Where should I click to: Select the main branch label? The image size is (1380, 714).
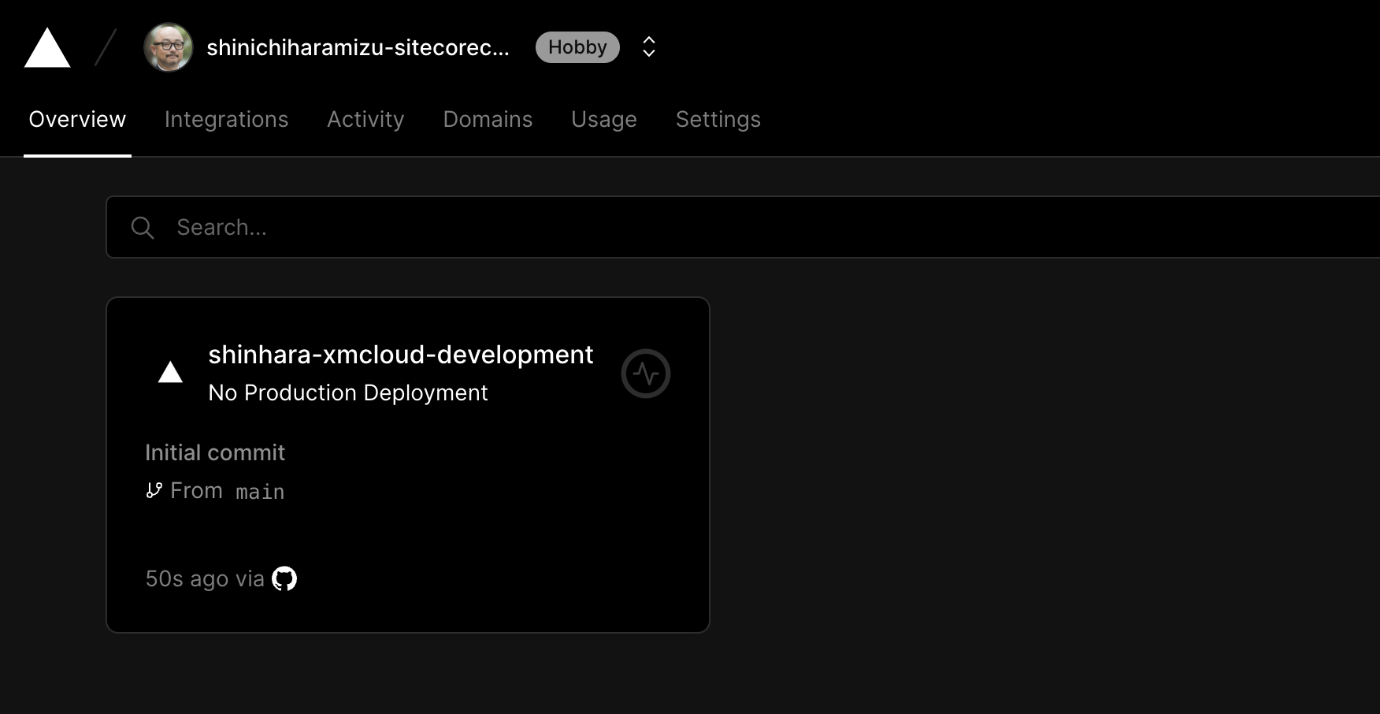tap(260, 491)
